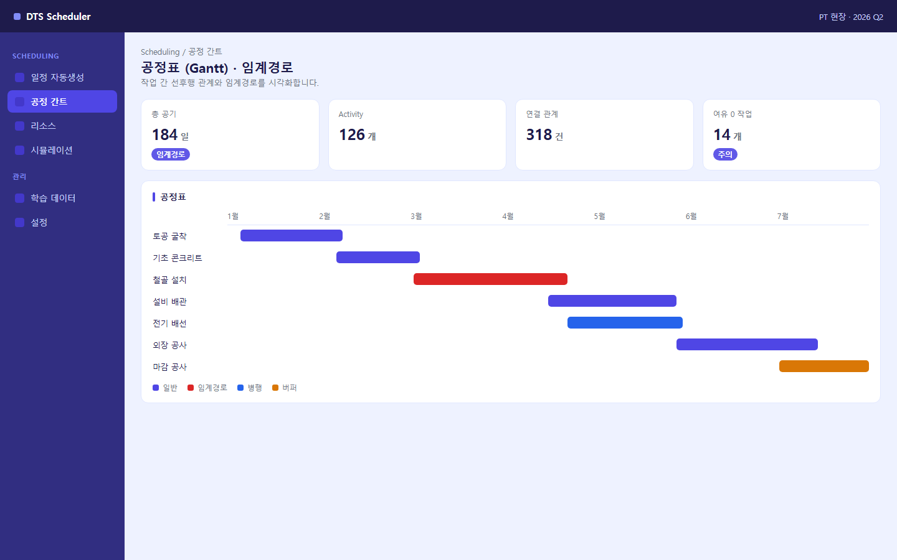Click the 4월 timeline header

pyautogui.click(x=508, y=217)
